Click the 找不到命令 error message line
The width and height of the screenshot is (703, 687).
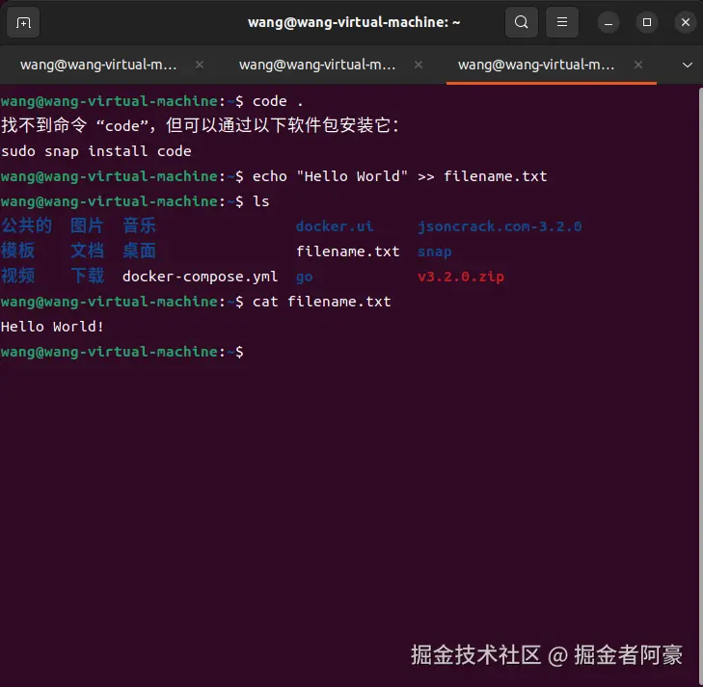tap(200, 125)
